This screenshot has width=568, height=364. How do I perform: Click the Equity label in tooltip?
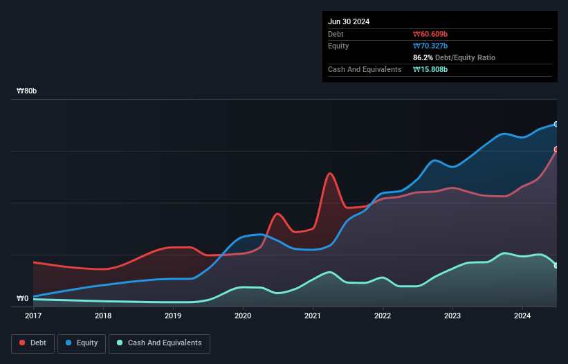coord(338,46)
